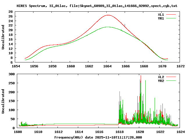186x140 pixels.
Task: Click the YR1 legend text in top plot
Action: (161, 18)
